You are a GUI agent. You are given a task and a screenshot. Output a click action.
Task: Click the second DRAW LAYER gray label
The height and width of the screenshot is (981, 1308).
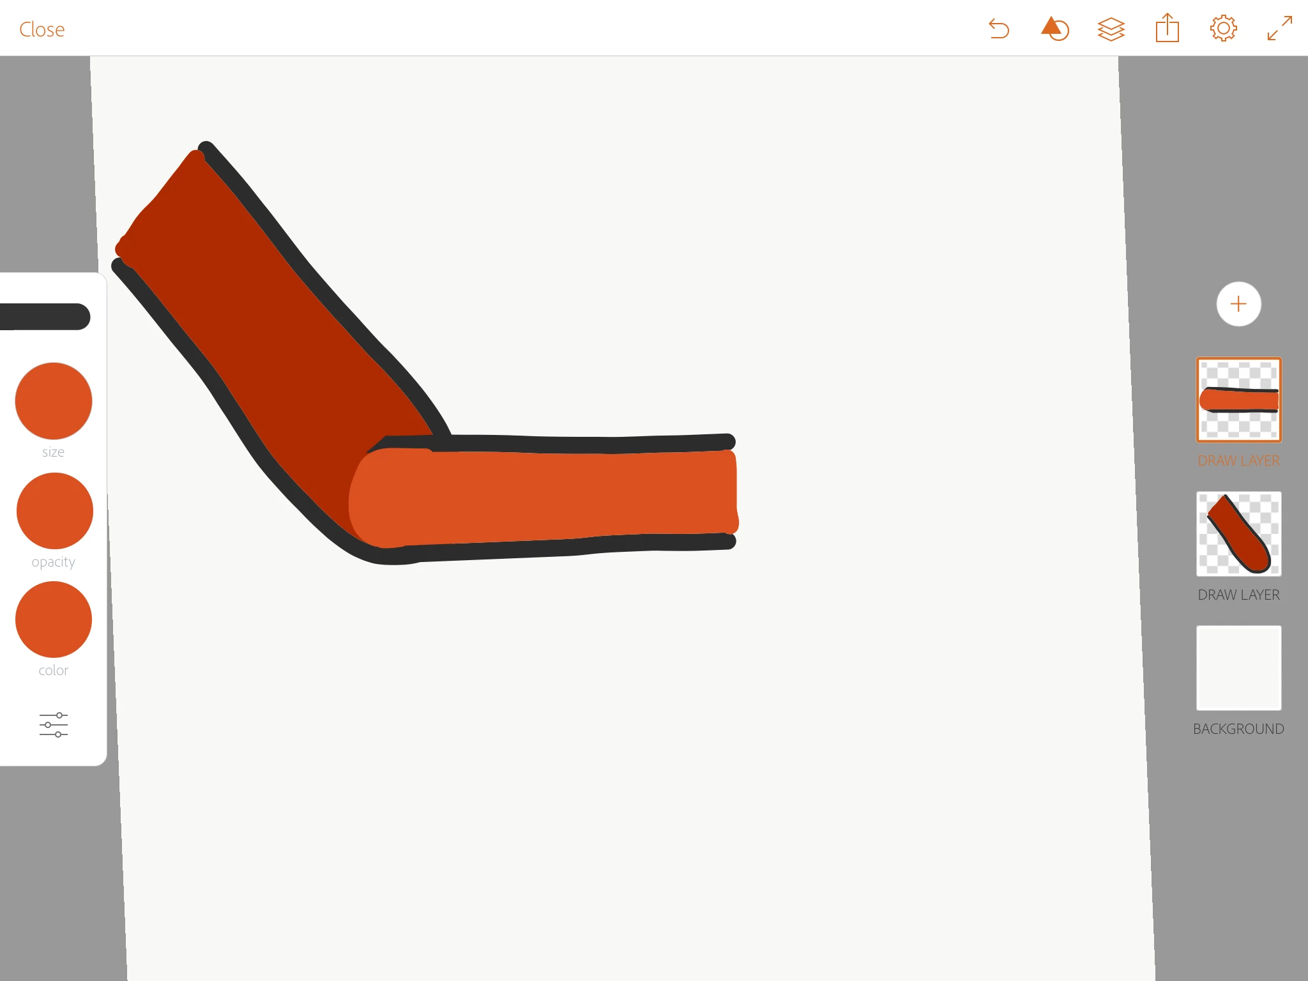[x=1238, y=595]
